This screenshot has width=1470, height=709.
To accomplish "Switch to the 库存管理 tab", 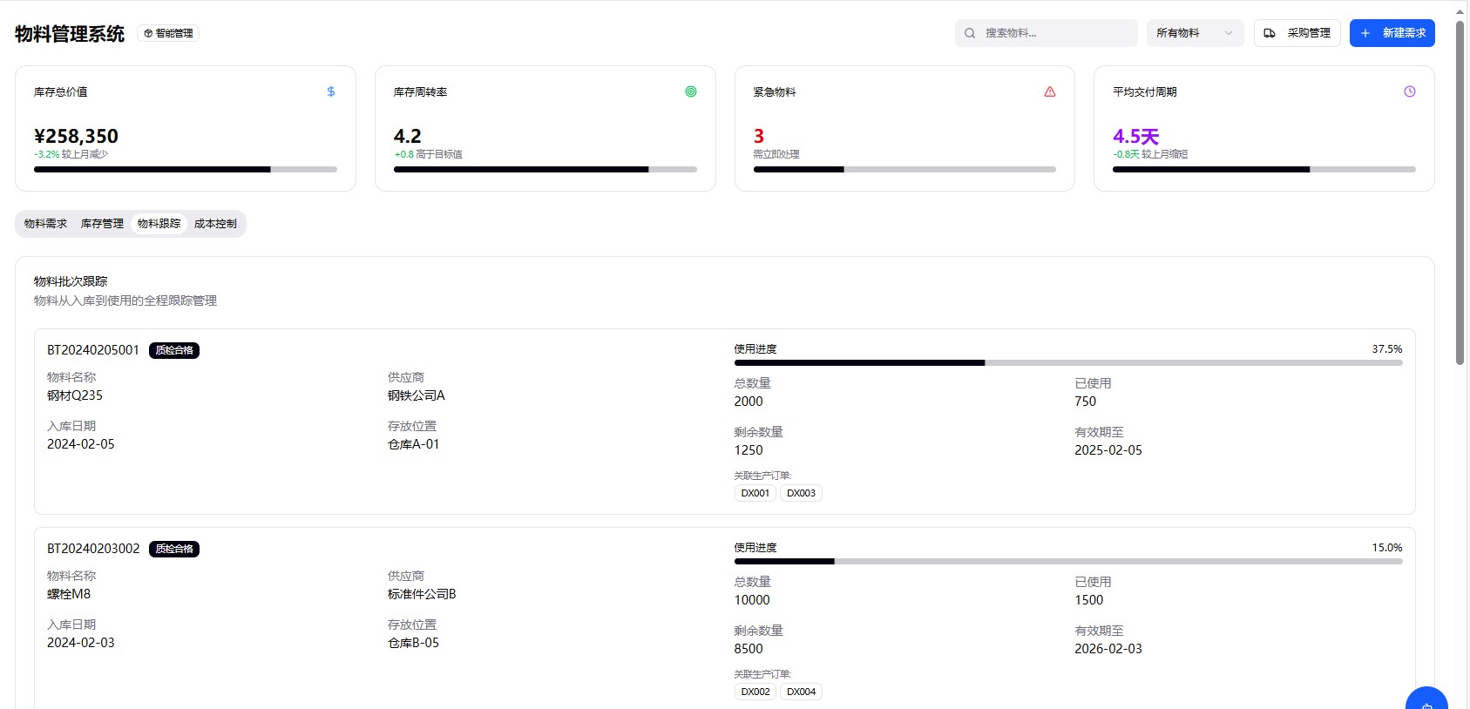I will (x=102, y=224).
